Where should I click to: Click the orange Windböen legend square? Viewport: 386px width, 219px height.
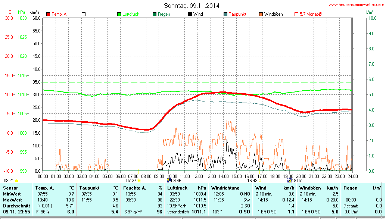pyautogui.click(x=261, y=14)
